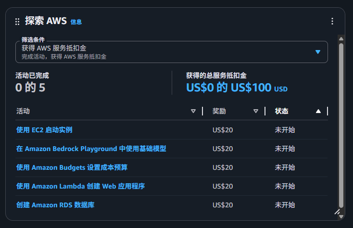Open Amazon Bedrock Playground activity link
353x228 pixels.
91,149
